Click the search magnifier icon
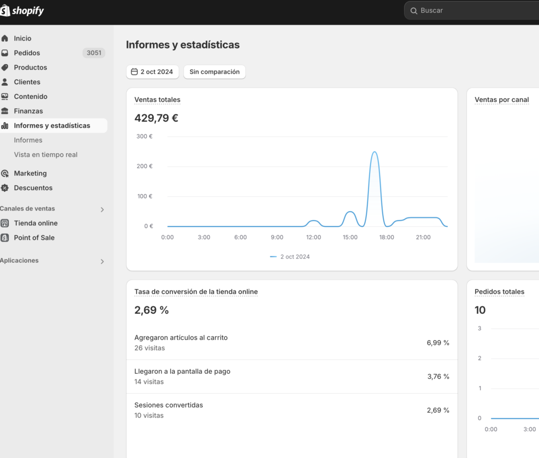Viewport: 539px width, 458px height. [x=414, y=11]
